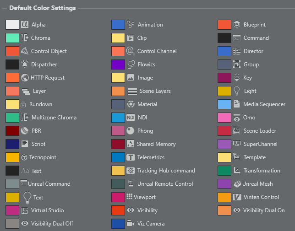This screenshot has height=231, width=295.
Task: Click the Alpha icon
Action: coord(25,24)
